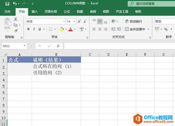Viewport: 175px width, 126px height.
Task: Click 合并后居中 merge and center
Action: 135,29
